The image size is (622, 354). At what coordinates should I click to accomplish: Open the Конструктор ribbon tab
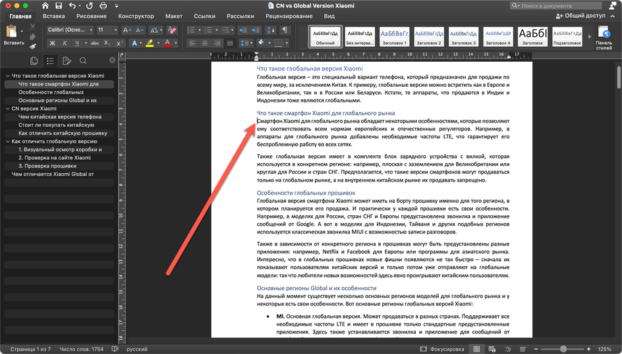136,16
